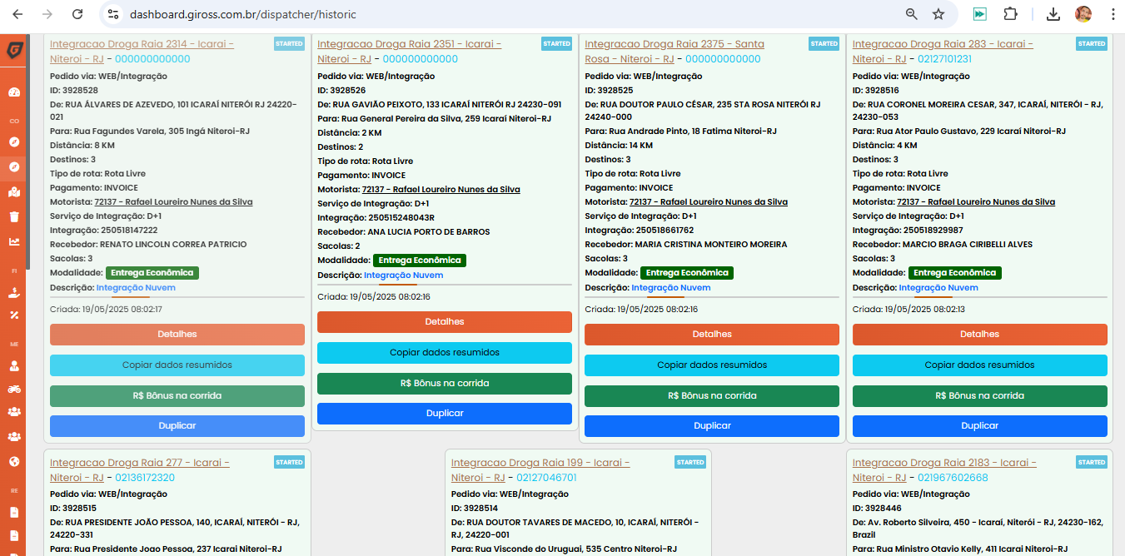
Task: Click the STARTED badge on Droga Raia 2314
Action: [289, 43]
